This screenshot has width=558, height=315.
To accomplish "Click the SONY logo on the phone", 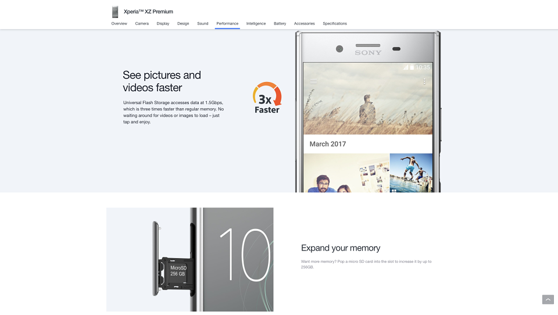I will coord(368,53).
